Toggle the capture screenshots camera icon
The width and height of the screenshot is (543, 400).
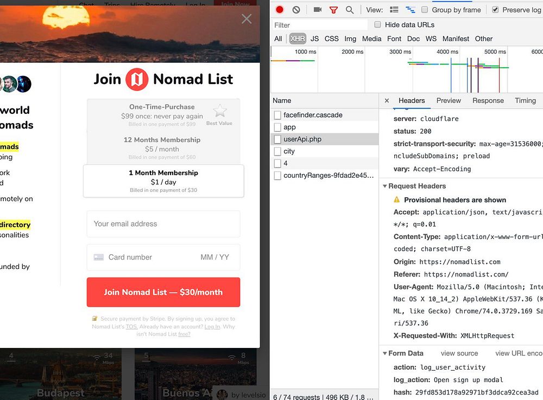point(318,10)
